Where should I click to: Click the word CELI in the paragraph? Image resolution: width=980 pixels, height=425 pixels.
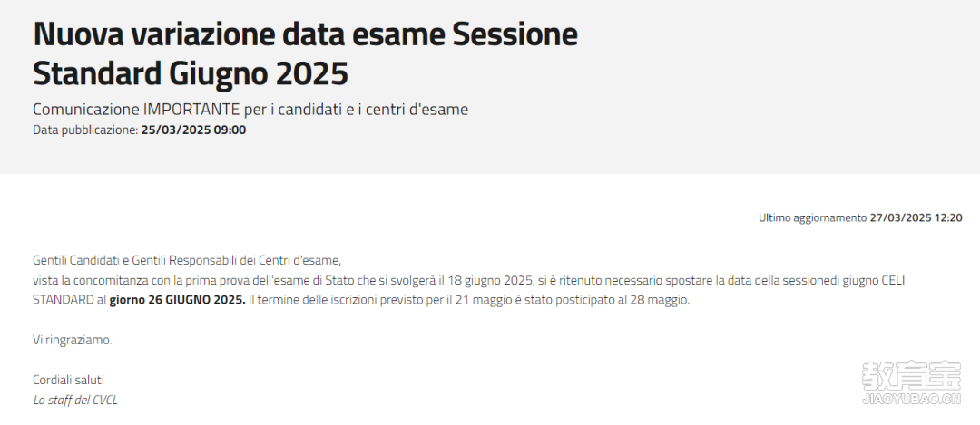click(893, 280)
